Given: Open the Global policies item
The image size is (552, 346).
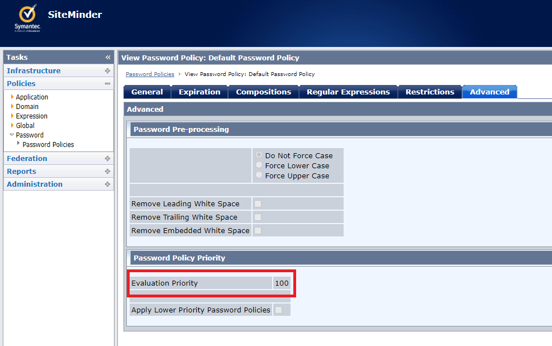Looking at the screenshot, I should click(25, 125).
